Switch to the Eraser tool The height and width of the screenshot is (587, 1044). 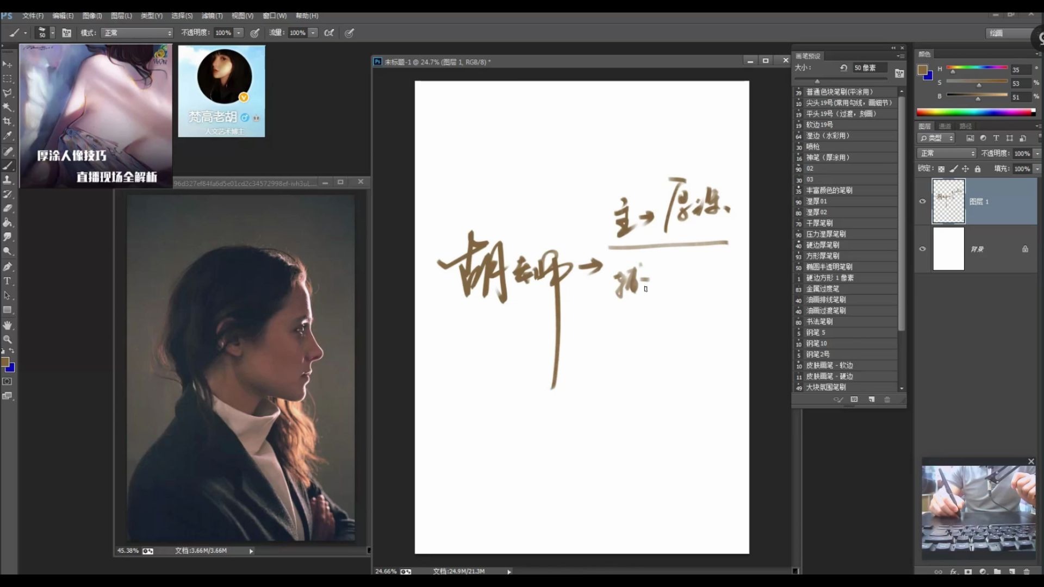[x=8, y=208]
